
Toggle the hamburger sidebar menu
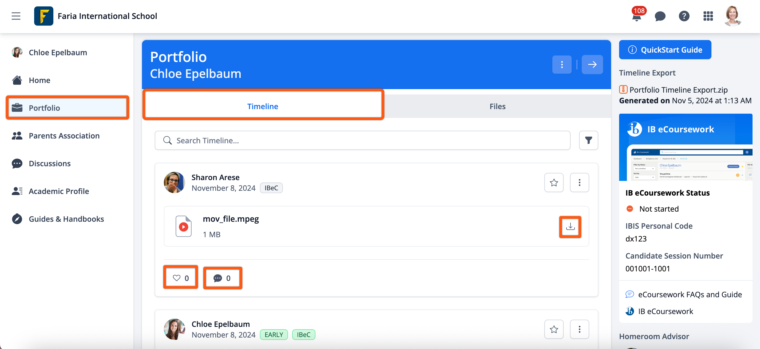tap(16, 16)
